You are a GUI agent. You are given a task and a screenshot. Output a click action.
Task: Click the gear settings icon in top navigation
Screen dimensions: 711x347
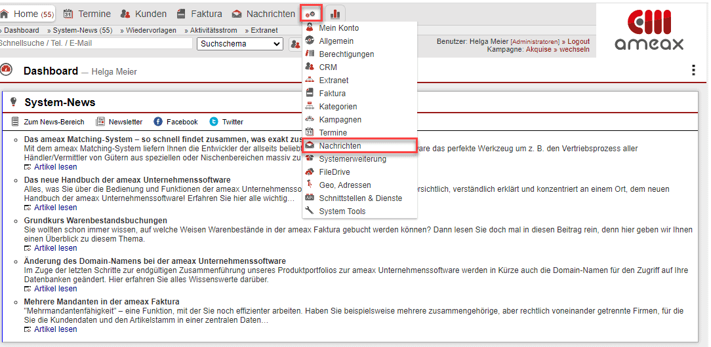310,14
